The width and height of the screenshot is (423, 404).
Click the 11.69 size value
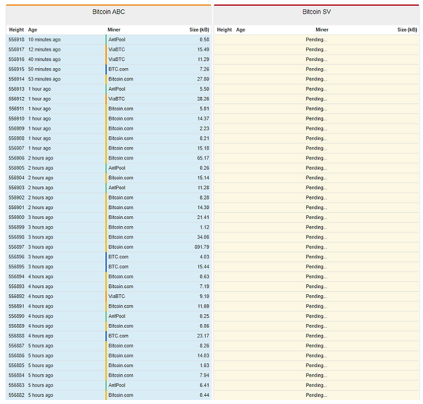tap(203, 307)
